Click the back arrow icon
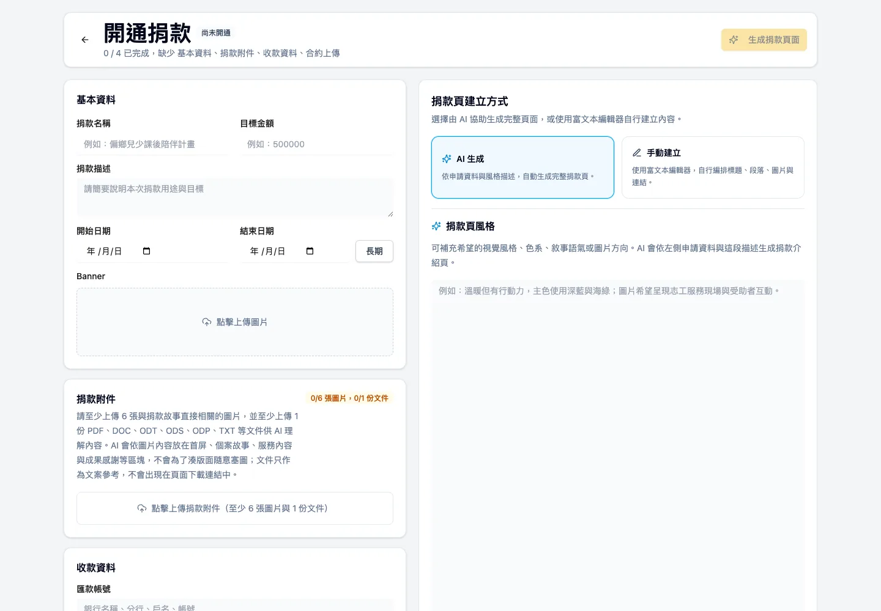Screen dimensions: 881x611 coord(85,40)
